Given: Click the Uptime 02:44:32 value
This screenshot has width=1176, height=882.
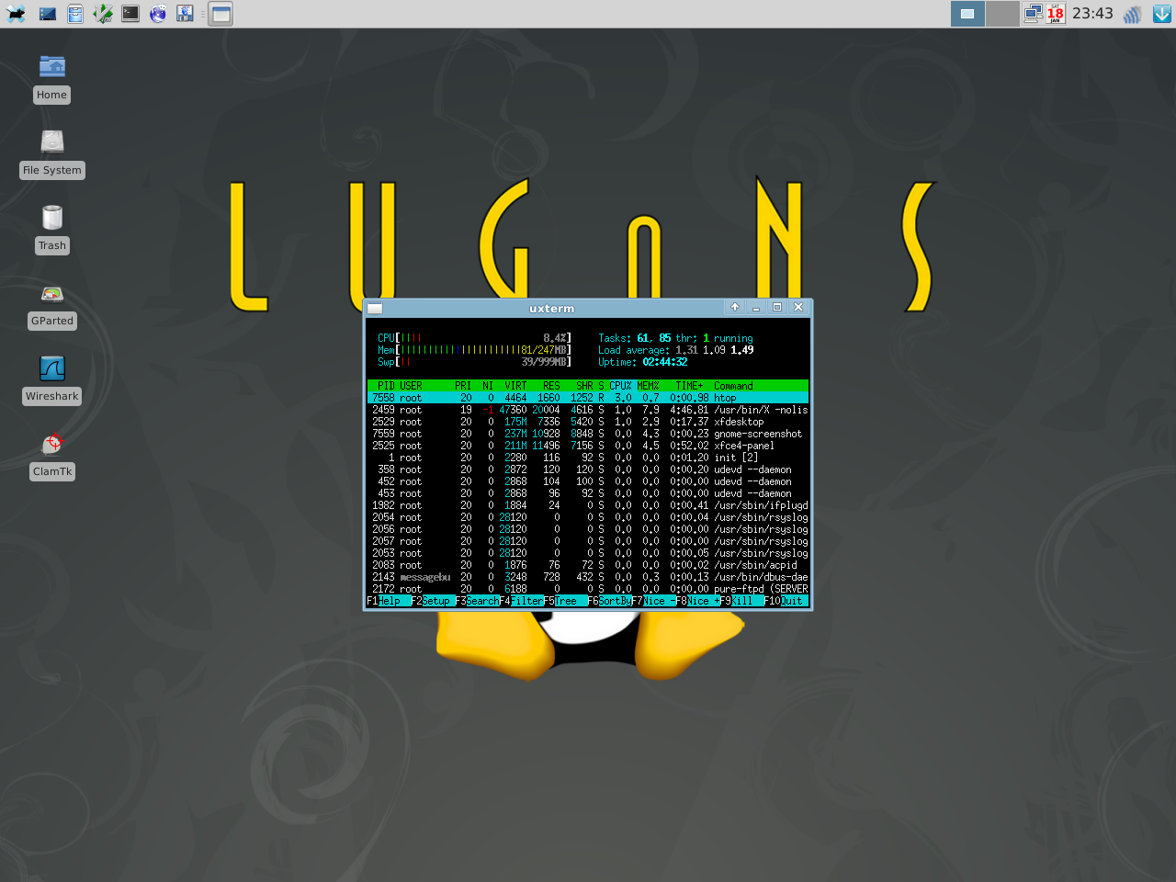Looking at the screenshot, I should pyautogui.click(x=665, y=362).
